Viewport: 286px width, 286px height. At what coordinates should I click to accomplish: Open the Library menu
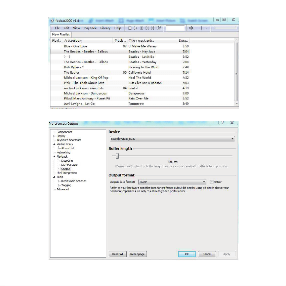(x=105, y=28)
